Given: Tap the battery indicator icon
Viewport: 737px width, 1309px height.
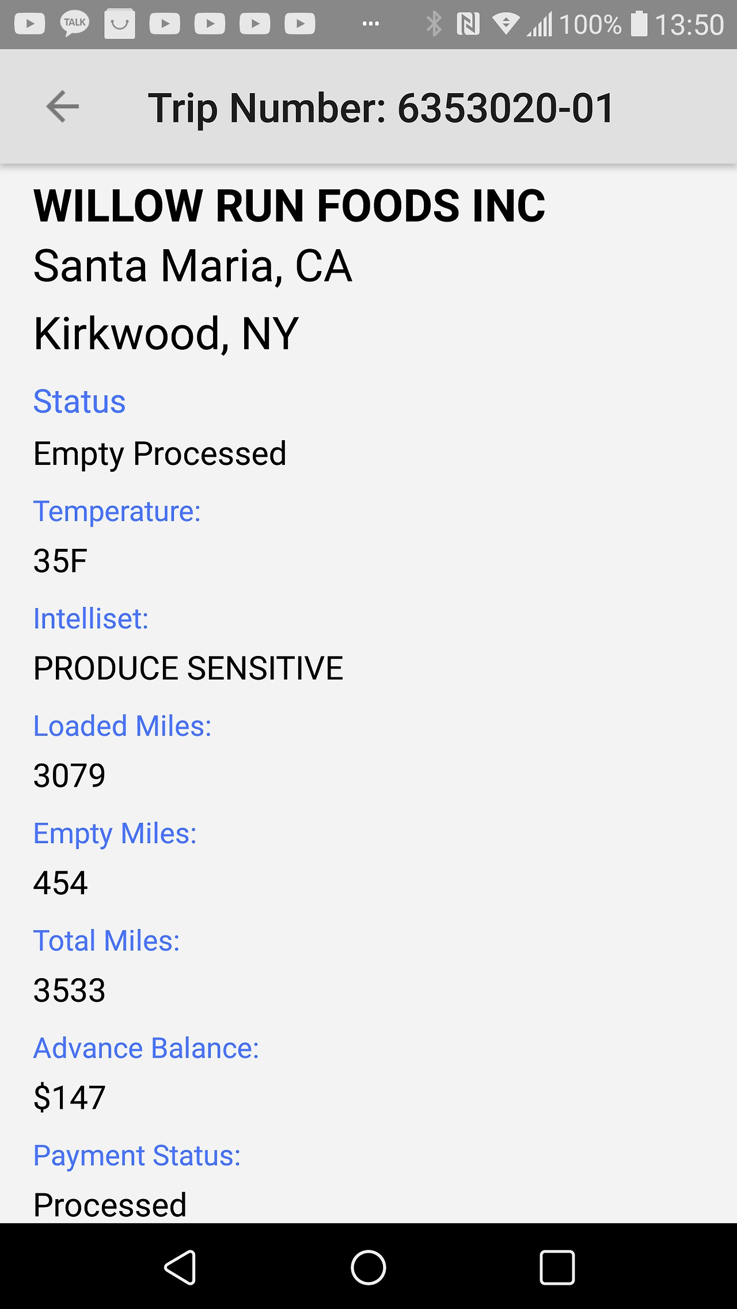Looking at the screenshot, I should [639, 24].
